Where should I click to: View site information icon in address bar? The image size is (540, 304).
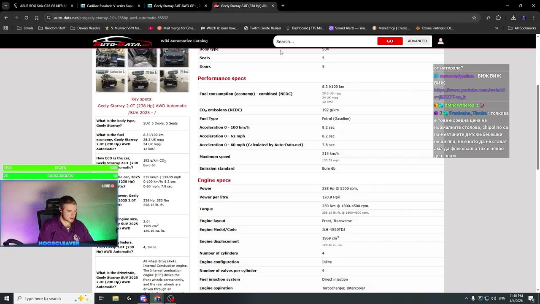click(x=49, y=18)
